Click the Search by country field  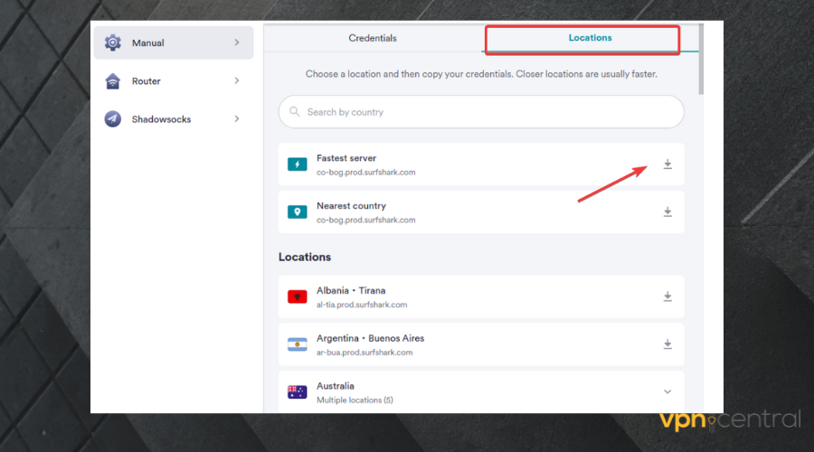[x=481, y=112]
